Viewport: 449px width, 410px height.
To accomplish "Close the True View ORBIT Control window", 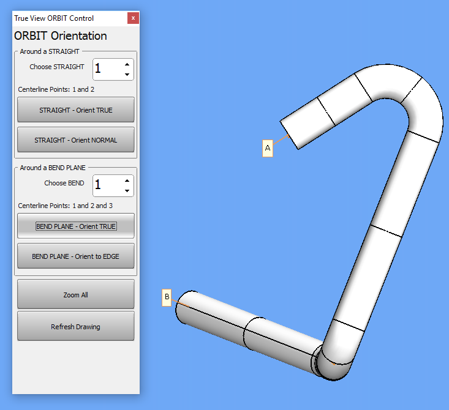I will (x=133, y=18).
